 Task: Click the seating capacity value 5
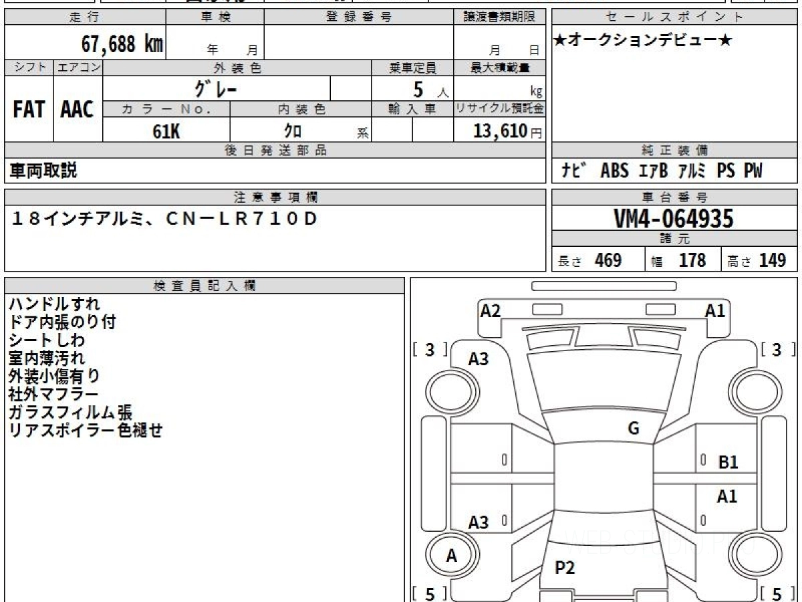419,88
